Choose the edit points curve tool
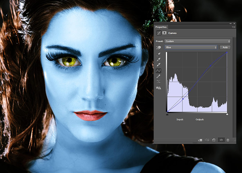Image resolution: width=242 pixels, height=173 pixels. point(159,71)
